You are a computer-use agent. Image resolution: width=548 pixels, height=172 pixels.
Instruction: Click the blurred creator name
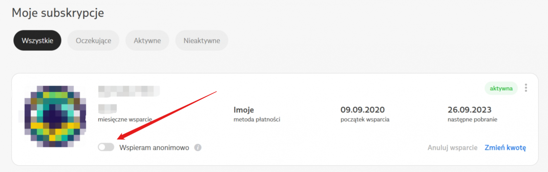[x=129, y=91]
